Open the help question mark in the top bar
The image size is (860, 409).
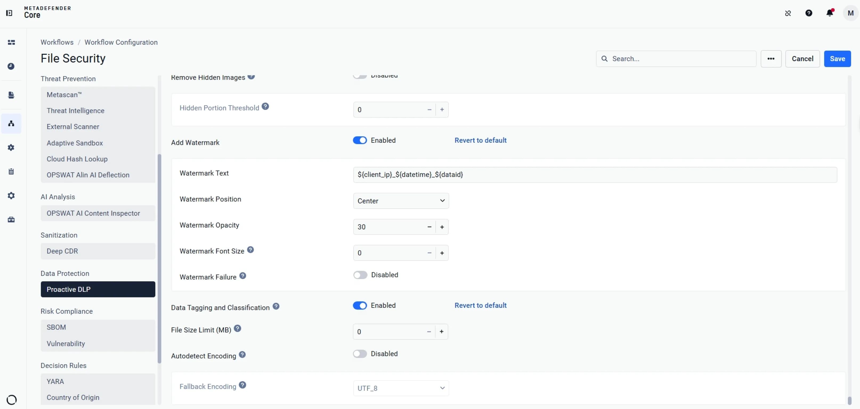(x=809, y=13)
